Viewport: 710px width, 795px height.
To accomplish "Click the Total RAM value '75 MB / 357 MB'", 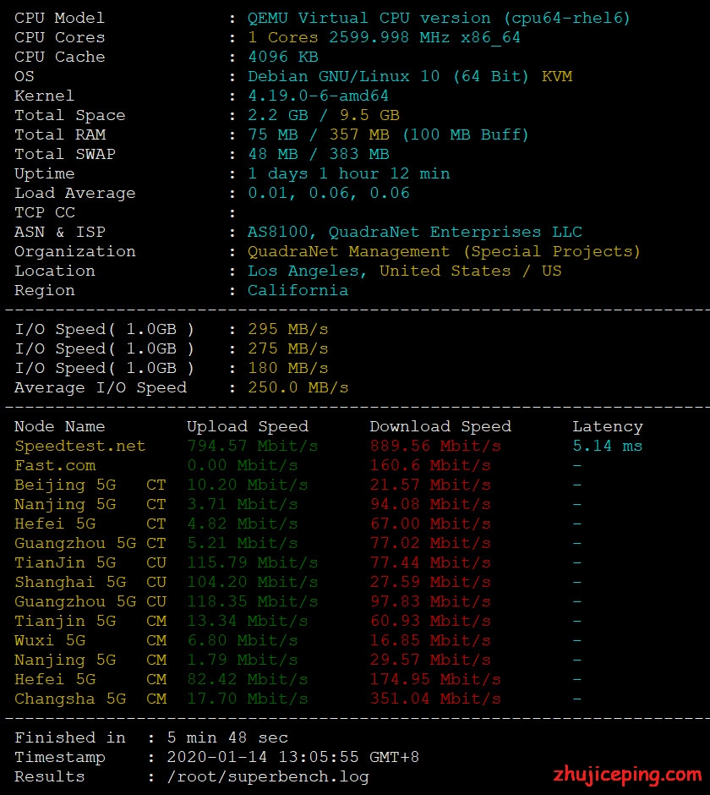I will point(319,134).
